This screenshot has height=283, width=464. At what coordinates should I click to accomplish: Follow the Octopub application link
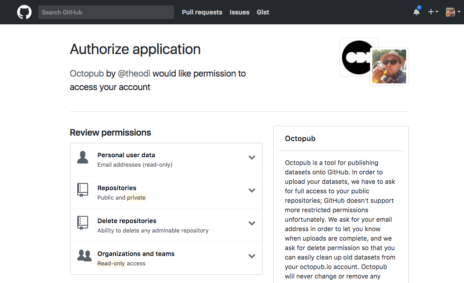[x=87, y=73]
